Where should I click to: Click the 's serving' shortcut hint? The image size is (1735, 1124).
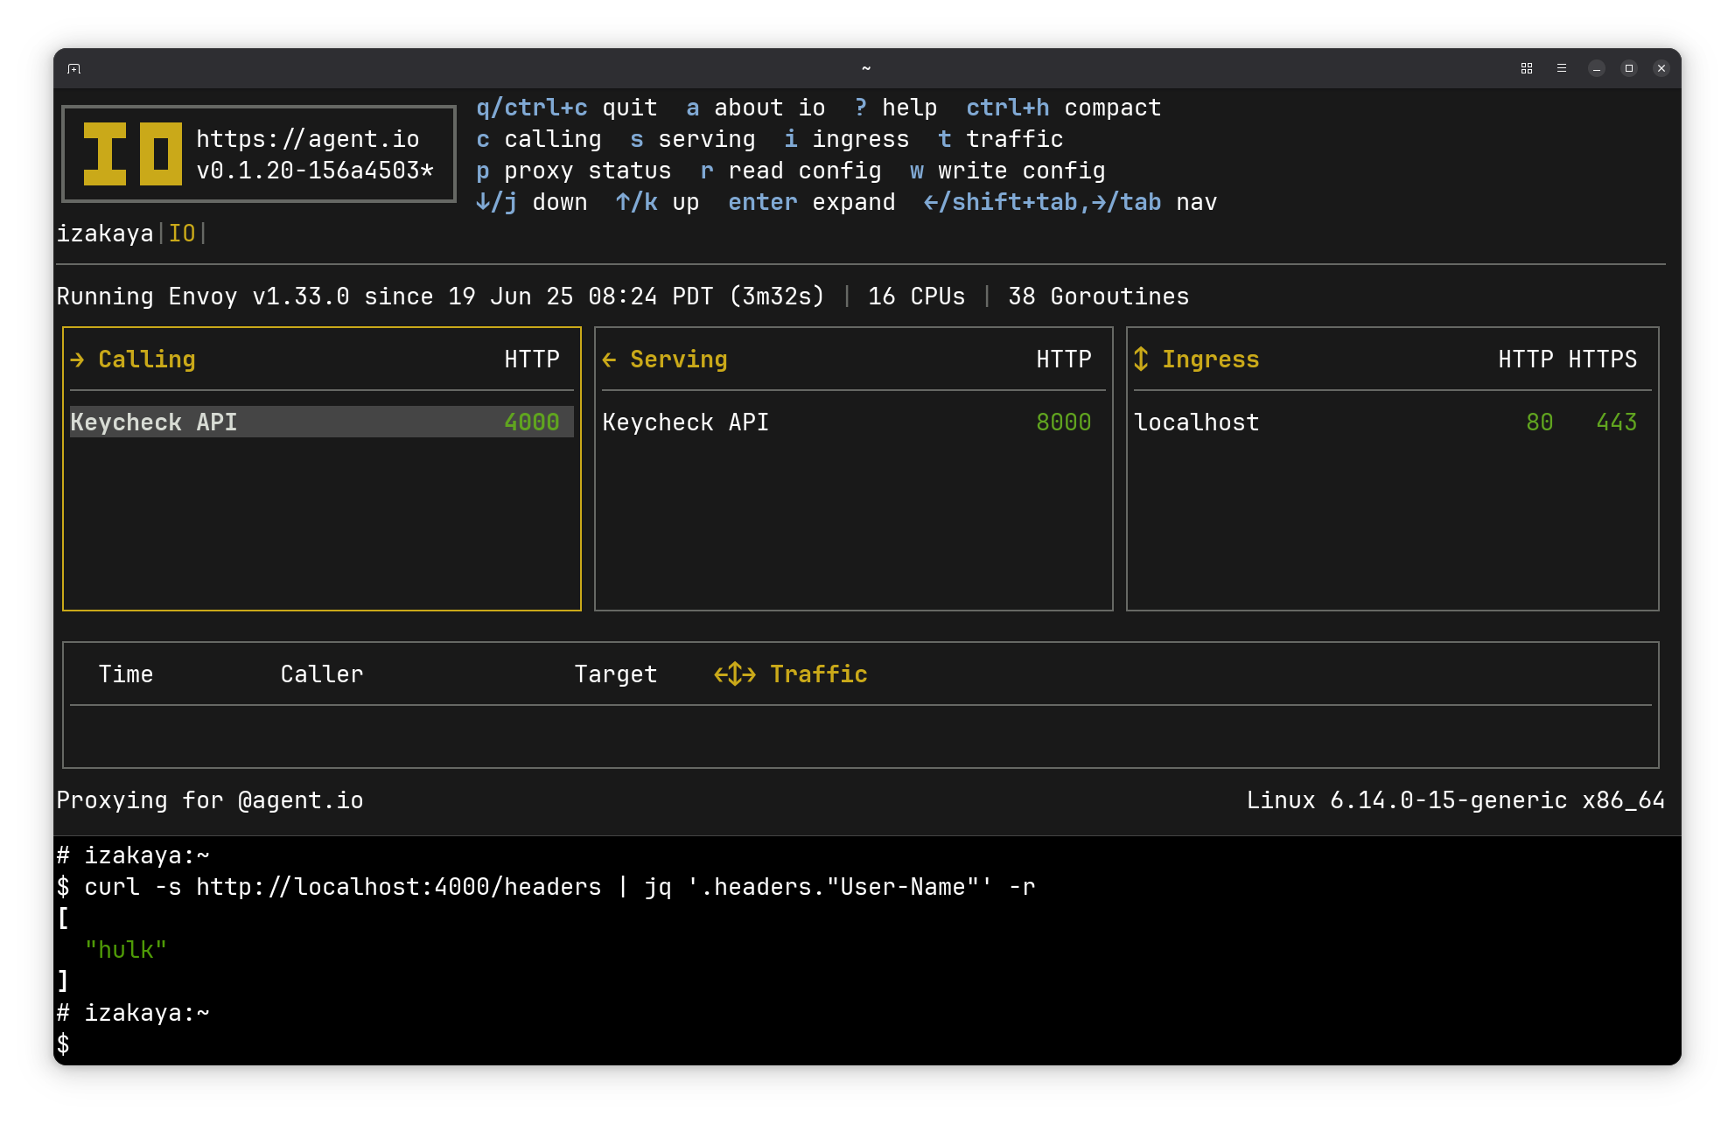coord(693,139)
